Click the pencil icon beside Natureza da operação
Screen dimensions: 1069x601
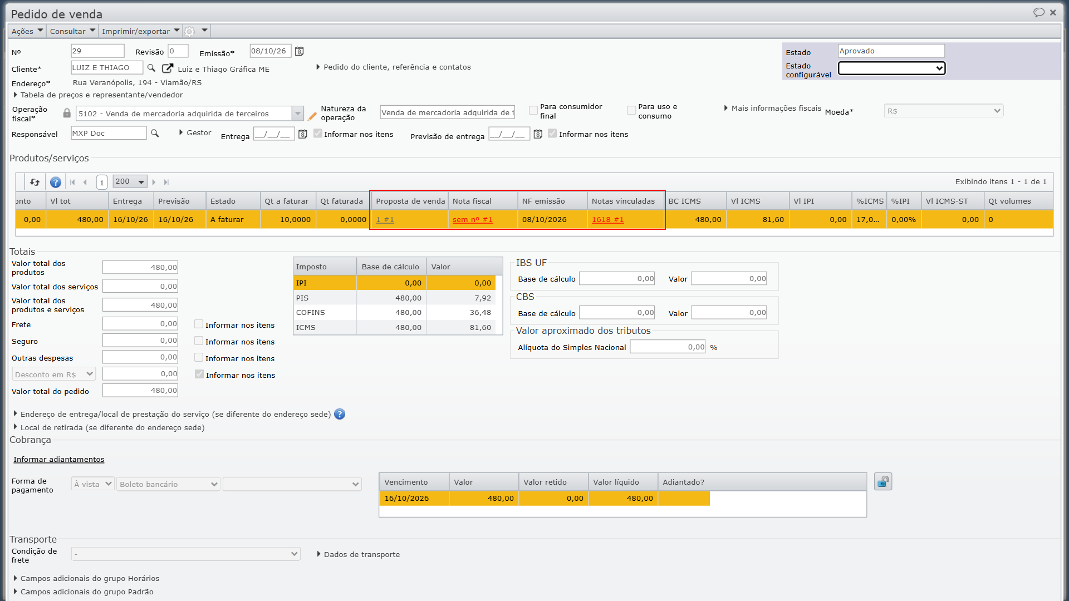point(312,116)
